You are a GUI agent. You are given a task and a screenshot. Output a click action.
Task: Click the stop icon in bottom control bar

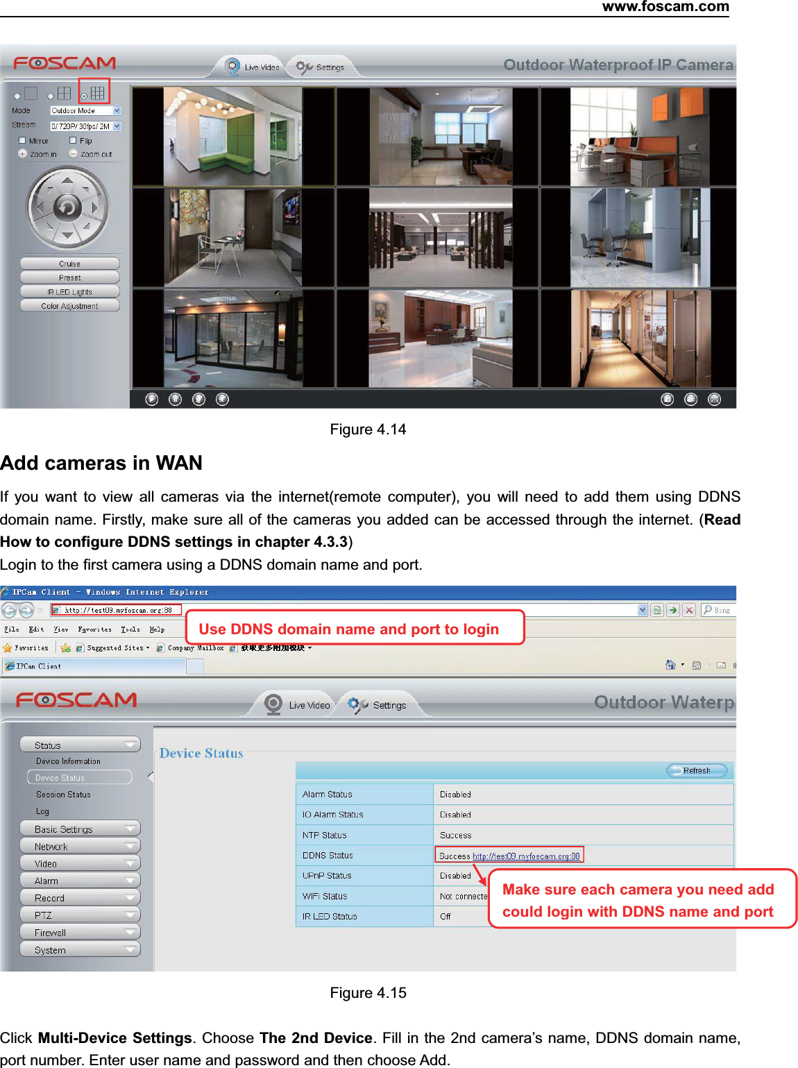175,398
